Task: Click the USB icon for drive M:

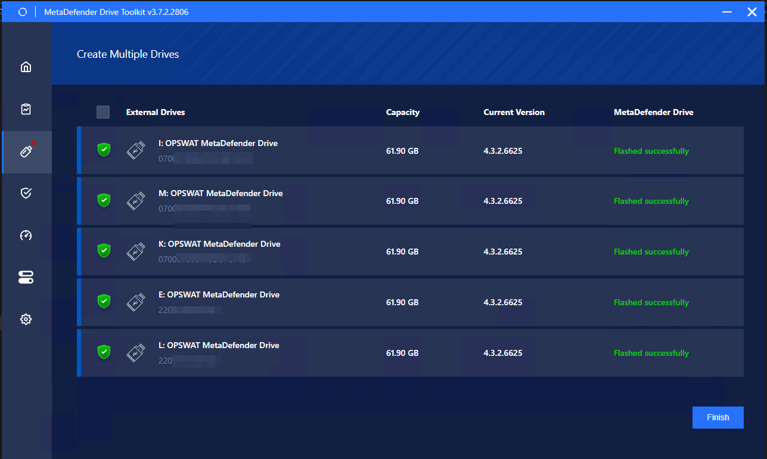Action: pyautogui.click(x=136, y=201)
